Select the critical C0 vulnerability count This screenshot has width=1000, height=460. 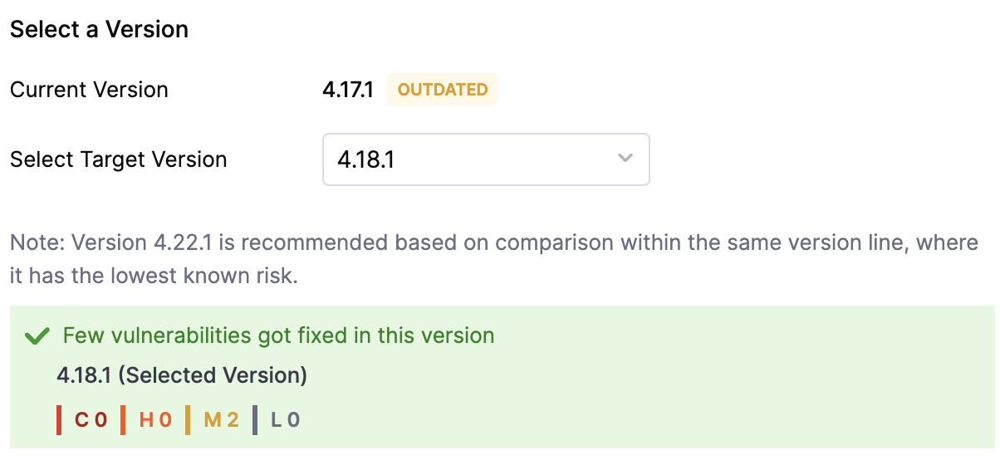pos(91,420)
